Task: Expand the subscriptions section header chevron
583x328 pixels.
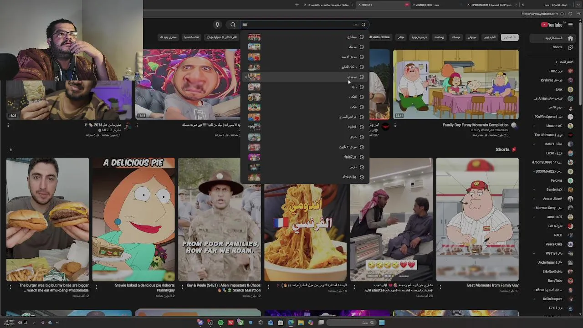Action: tap(556, 62)
